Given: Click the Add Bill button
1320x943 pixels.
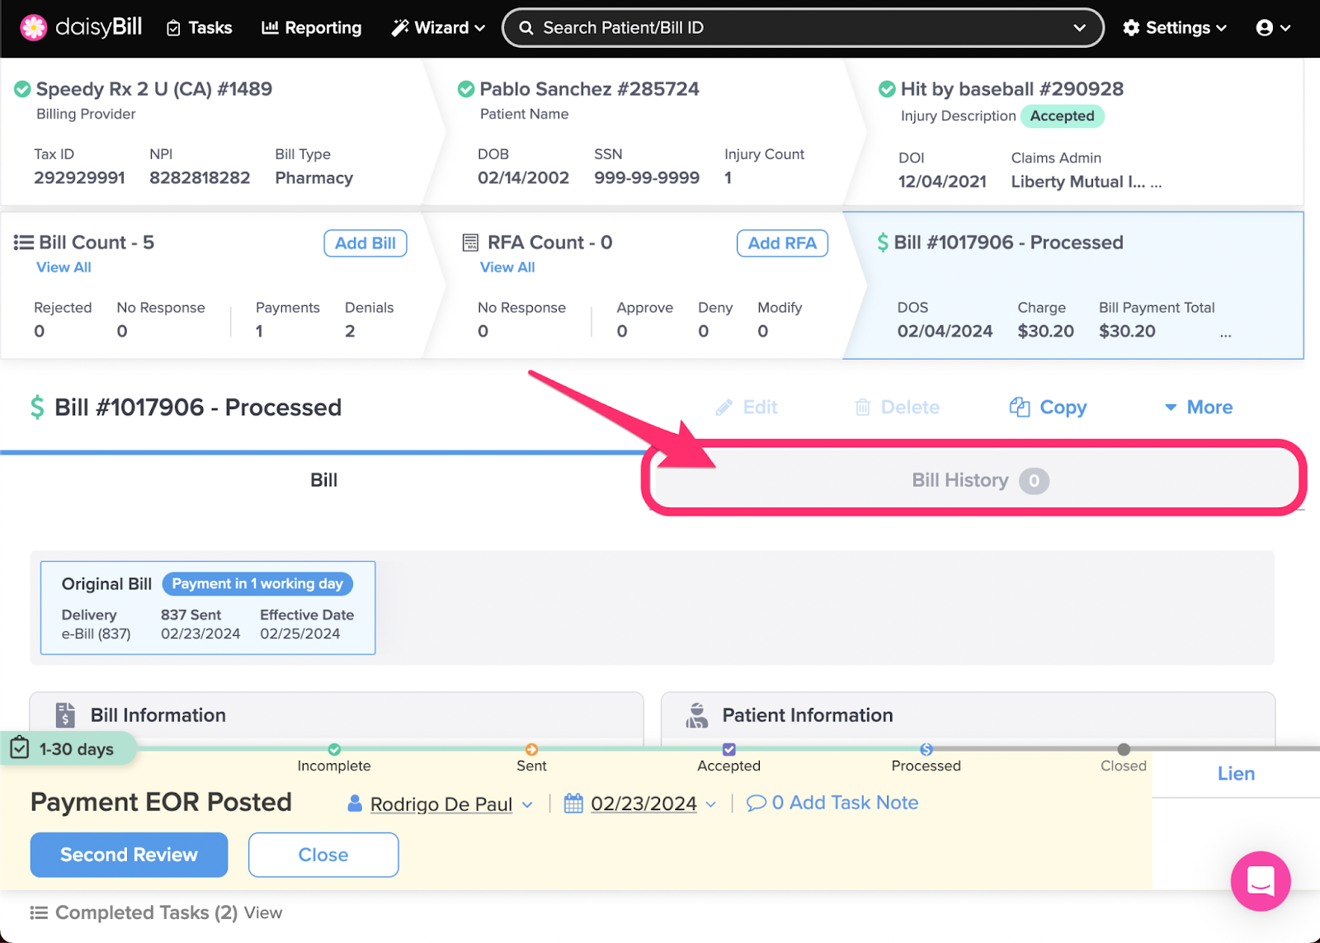Looking at the screenshot, I should coord(365,243).
